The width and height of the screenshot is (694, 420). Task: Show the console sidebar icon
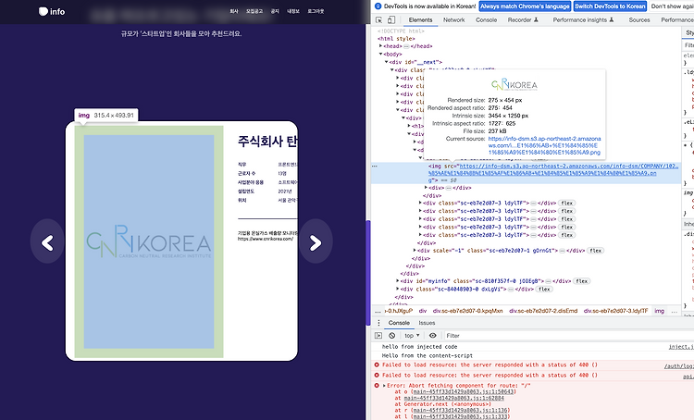(378, 336)
